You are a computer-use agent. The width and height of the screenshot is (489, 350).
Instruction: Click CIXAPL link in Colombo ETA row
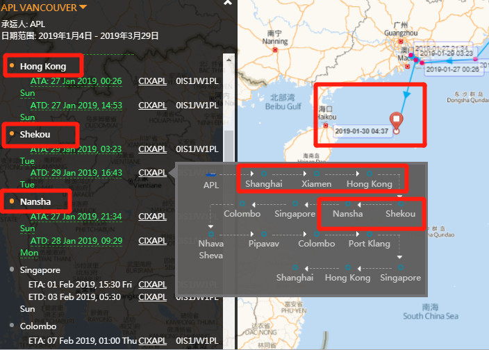pos(153,341)
